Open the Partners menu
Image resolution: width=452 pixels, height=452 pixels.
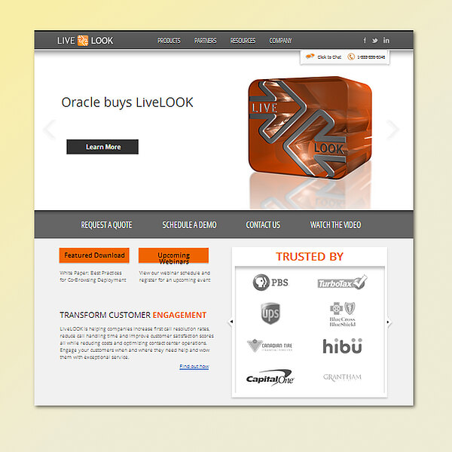click(205, 41)
